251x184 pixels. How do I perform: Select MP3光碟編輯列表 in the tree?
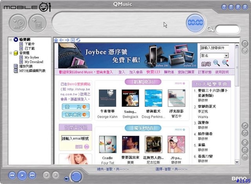pyautogui.click(x=32, y=71)
